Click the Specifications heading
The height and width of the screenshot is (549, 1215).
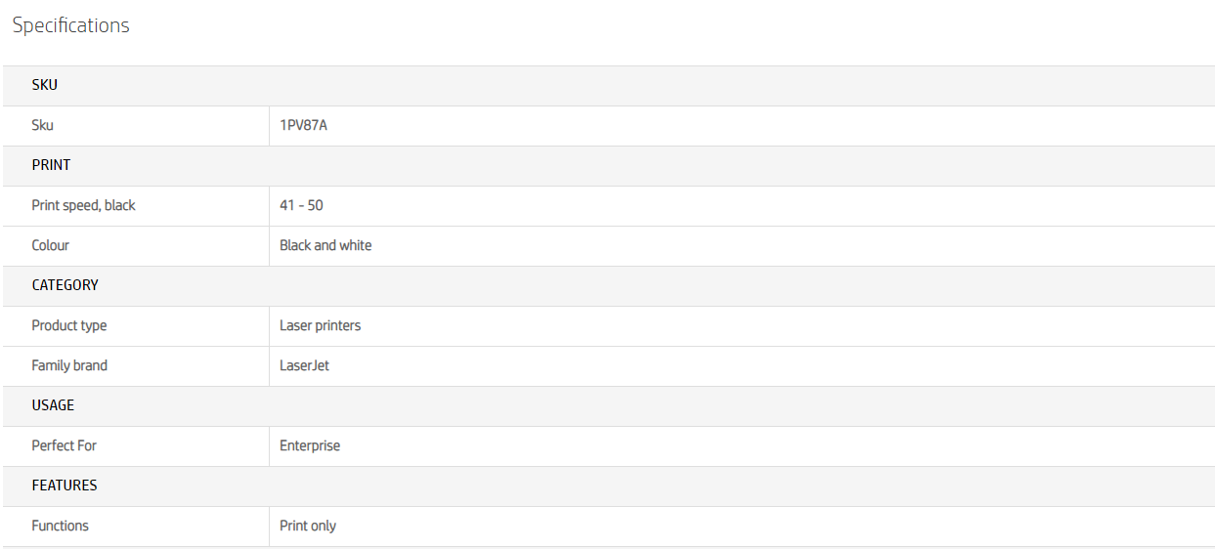pos(70,26)
